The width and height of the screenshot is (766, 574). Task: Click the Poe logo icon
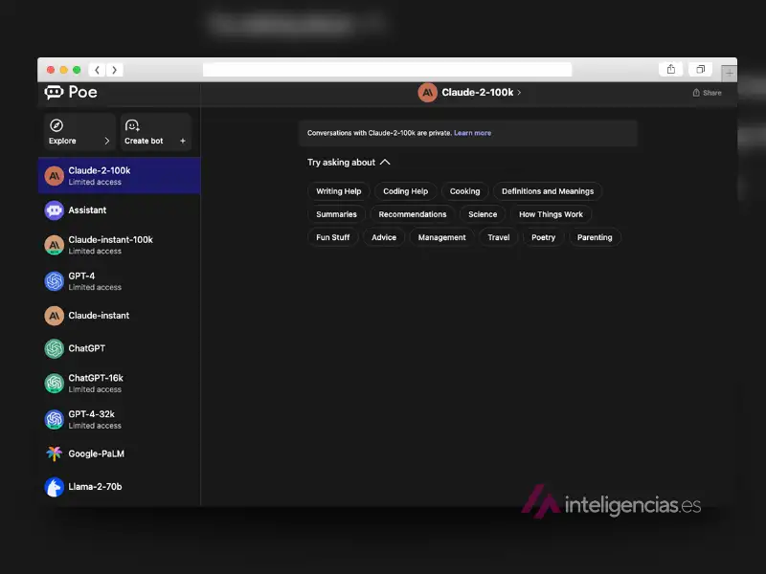(x=55, y=92)
